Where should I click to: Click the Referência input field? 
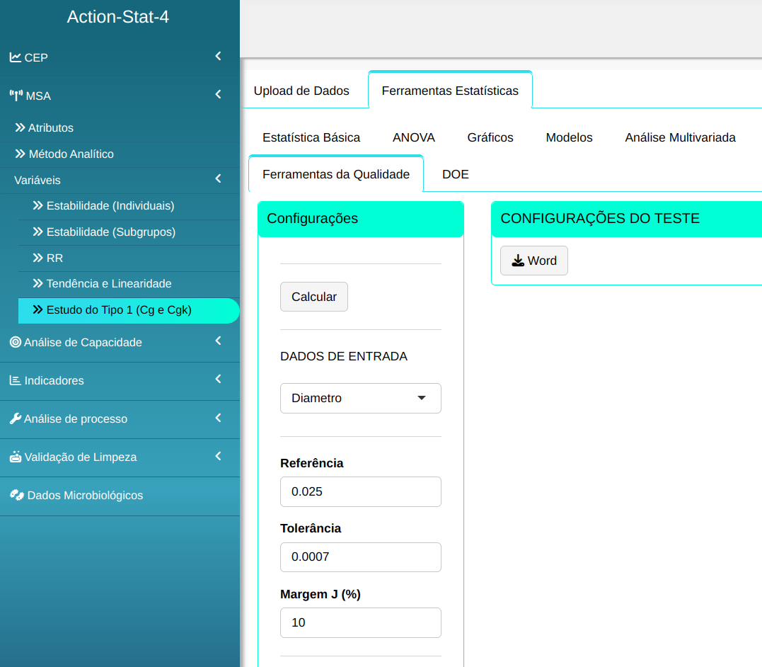click(x=360, y=491)
